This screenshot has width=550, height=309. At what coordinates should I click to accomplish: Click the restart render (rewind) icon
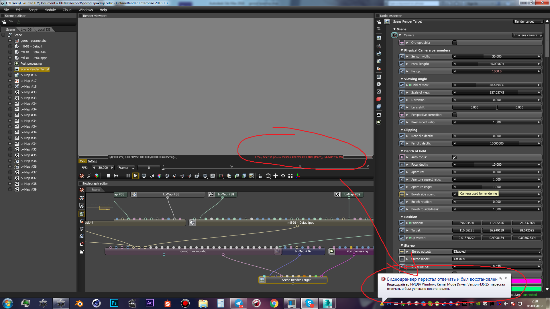click(116, 176)
